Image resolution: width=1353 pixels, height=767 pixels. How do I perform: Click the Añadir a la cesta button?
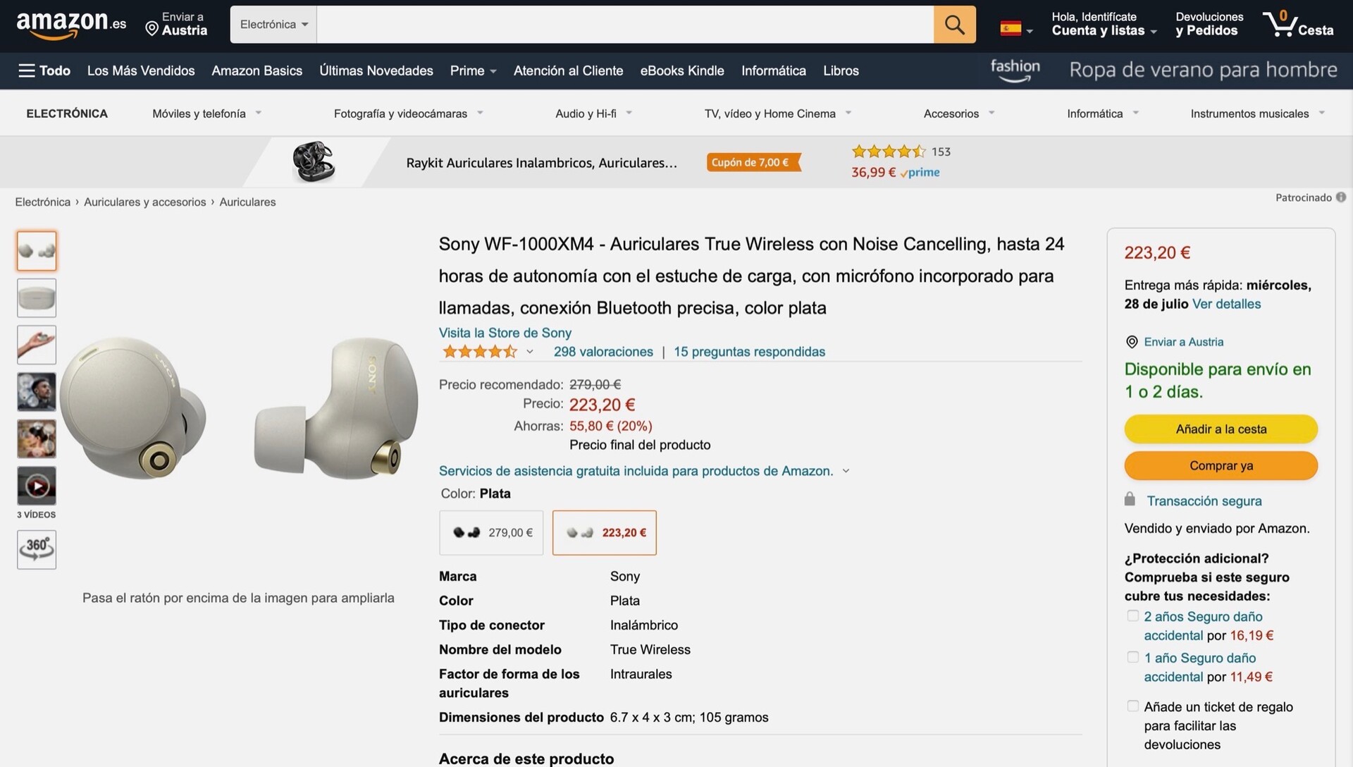tap(1221, 429)
